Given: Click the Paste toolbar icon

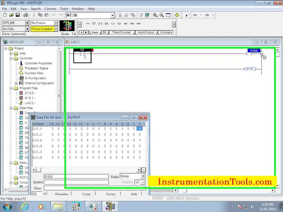Looking at the screenshot, I should coord(46,15).
